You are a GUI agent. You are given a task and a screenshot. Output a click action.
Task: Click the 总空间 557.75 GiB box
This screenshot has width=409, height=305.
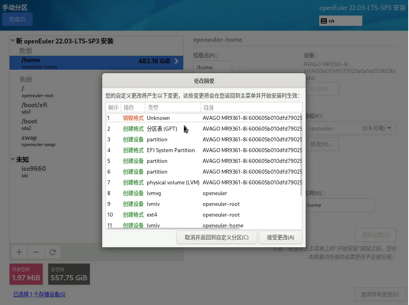tap(69, 274)
